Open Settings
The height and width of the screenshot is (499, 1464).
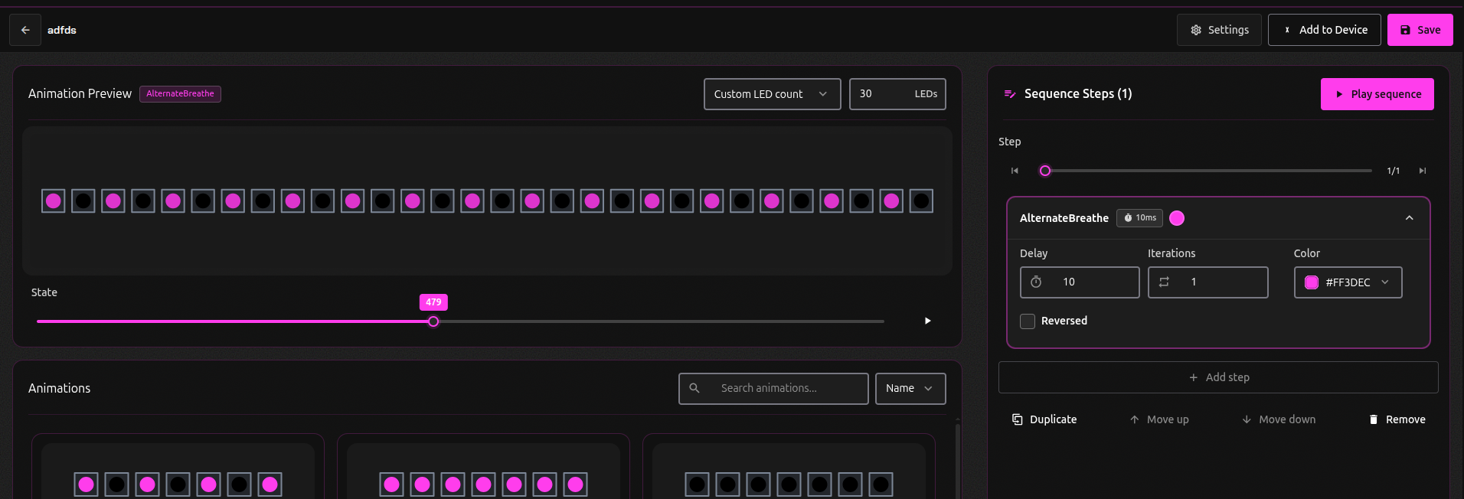[1219, 30]
